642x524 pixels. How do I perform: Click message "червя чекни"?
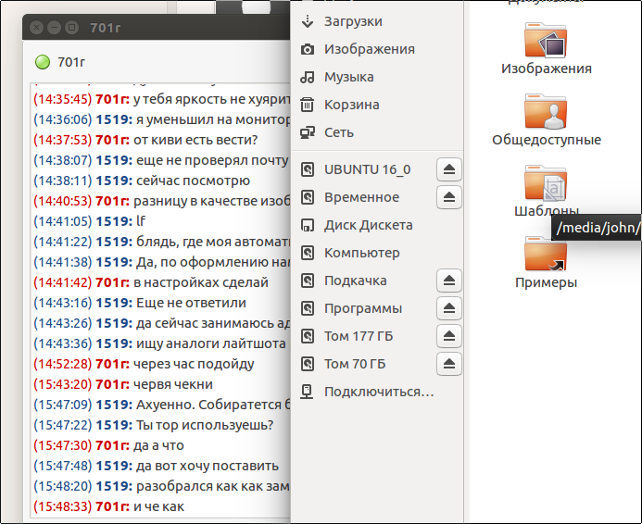coord(173,384)
